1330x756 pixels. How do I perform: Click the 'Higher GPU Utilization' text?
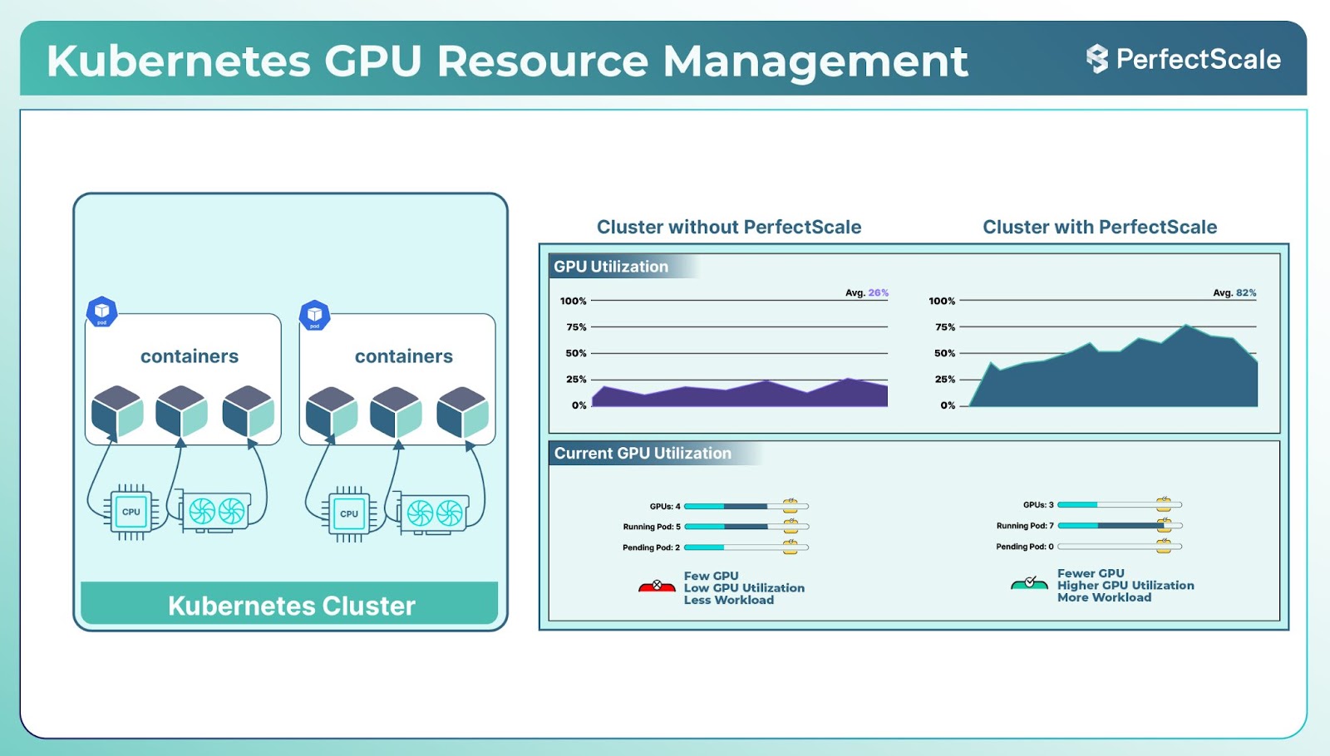[1126, 585]
